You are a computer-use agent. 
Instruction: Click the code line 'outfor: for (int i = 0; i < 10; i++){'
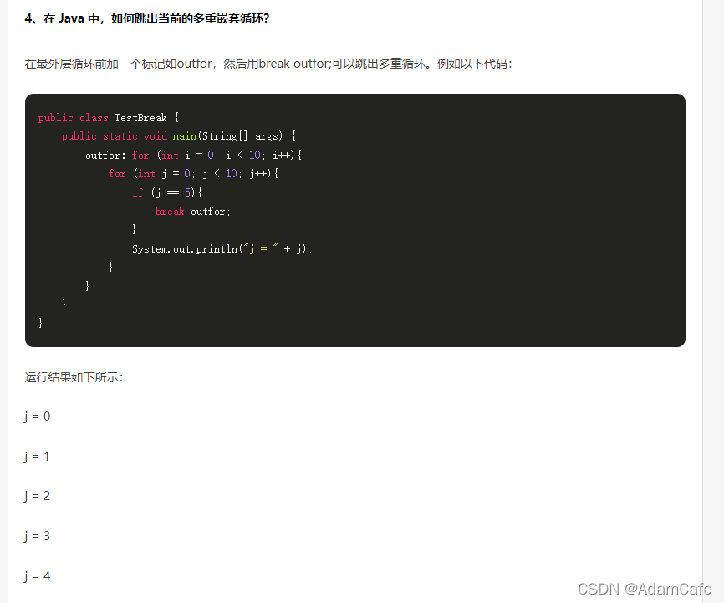point(193,156)
